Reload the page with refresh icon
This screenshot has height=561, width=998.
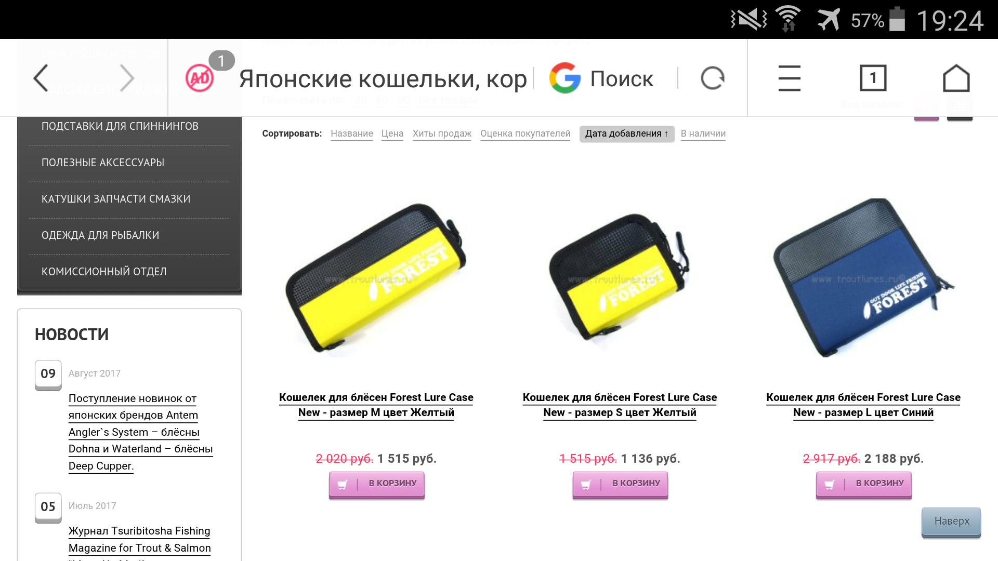click(x=712, y=78)
